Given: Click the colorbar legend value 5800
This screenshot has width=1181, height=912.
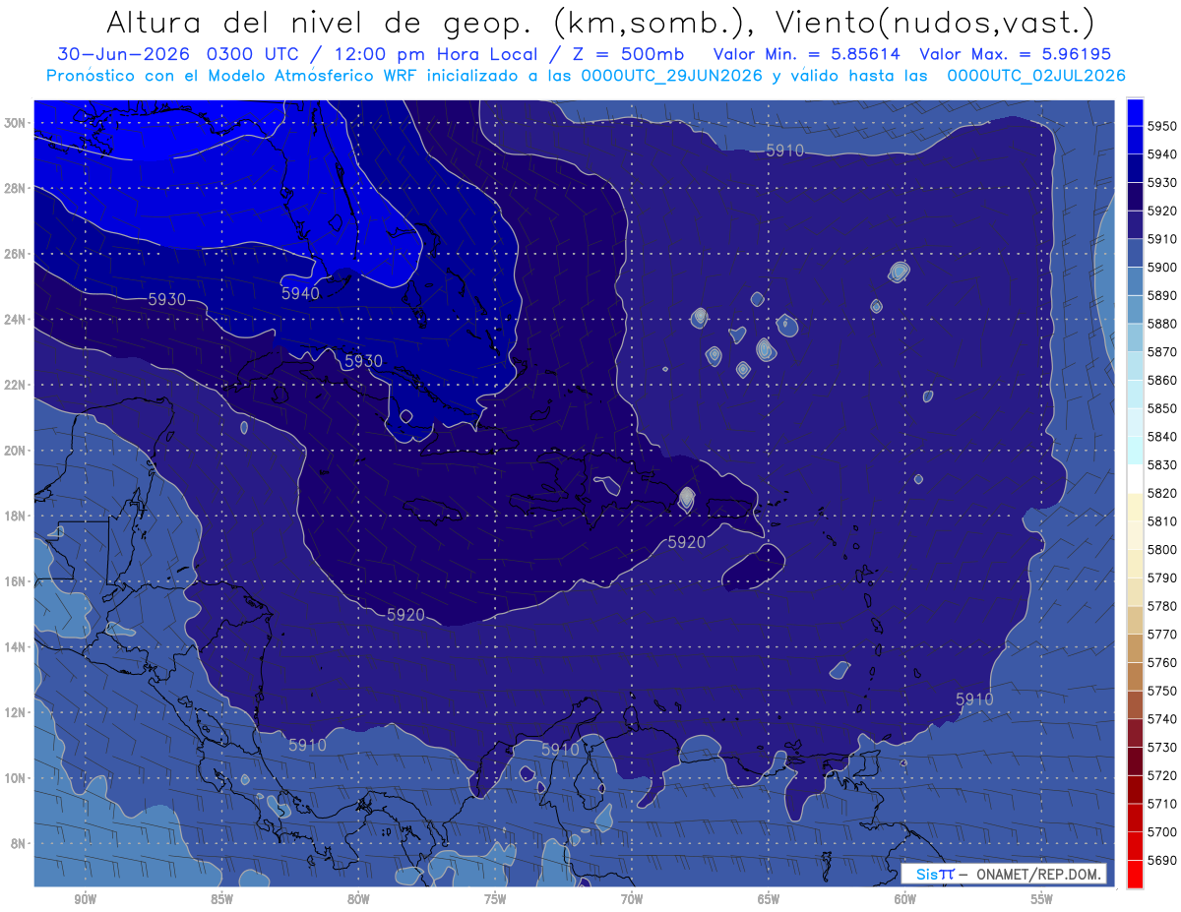Looking at the screenshot, I should [1162, 549].
